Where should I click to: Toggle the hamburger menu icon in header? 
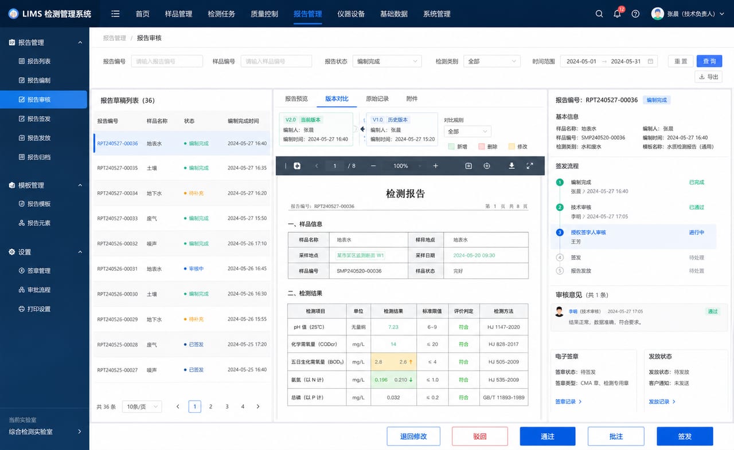tap(115, 14)
